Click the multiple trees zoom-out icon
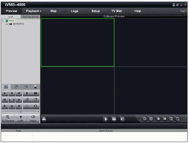This screenshot has width=189, height=143. pos(35,94)
